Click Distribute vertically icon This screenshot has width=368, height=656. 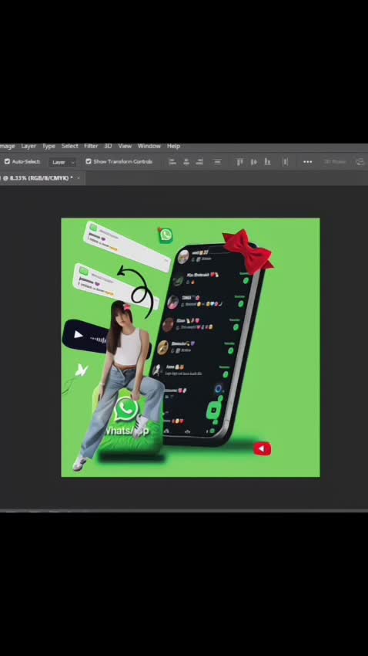217,161
